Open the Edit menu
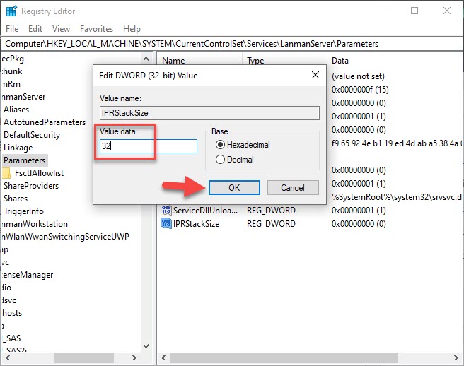464x366 pixels. (35, 29)
